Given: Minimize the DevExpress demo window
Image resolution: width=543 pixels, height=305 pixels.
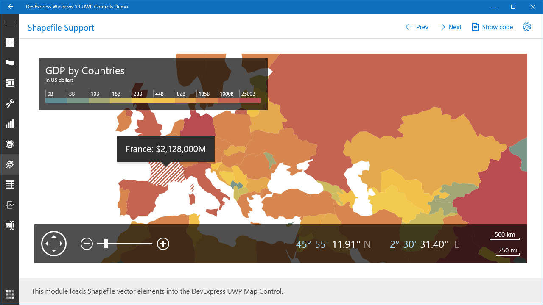Looking at the screenshot, I should [x=494, y=7].
